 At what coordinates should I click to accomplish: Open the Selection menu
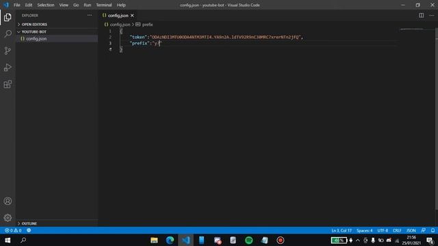coord(46,5)
